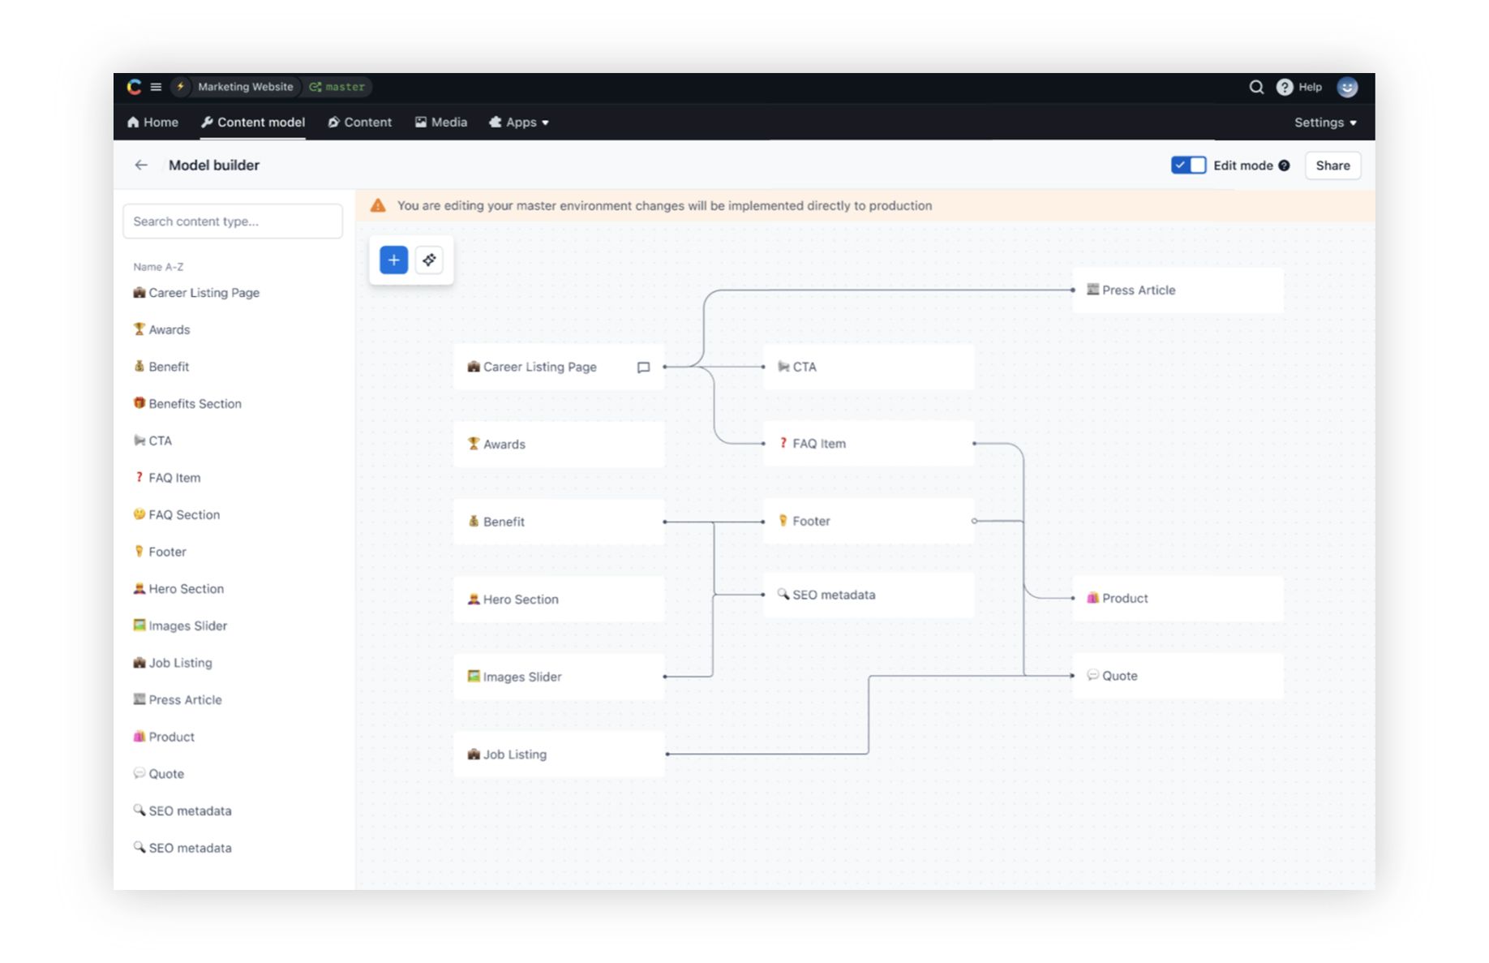Click the Footer node's right connector dot

tap(974, 521)
